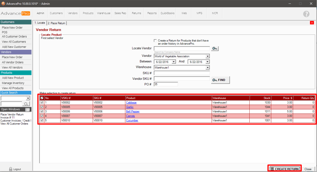Click the Quick Search magnifier icon
Viewport: 317px width, 172px height.
coord(26,104)
